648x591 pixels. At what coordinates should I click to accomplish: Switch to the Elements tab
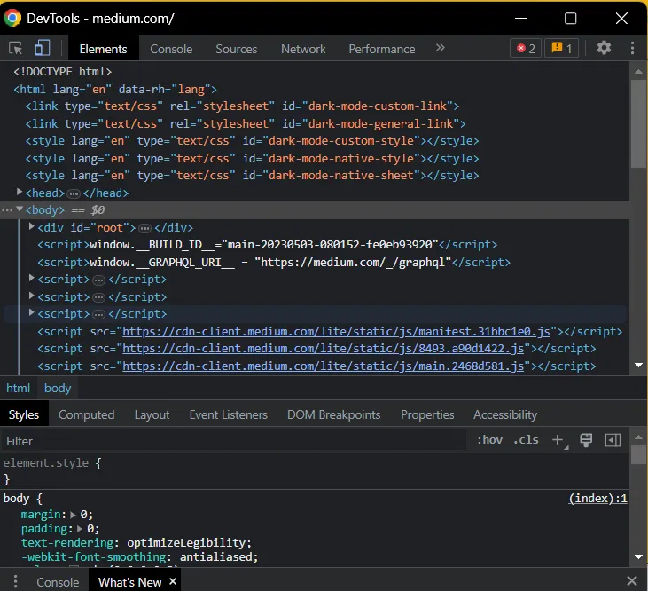click(x=103, y=49)
